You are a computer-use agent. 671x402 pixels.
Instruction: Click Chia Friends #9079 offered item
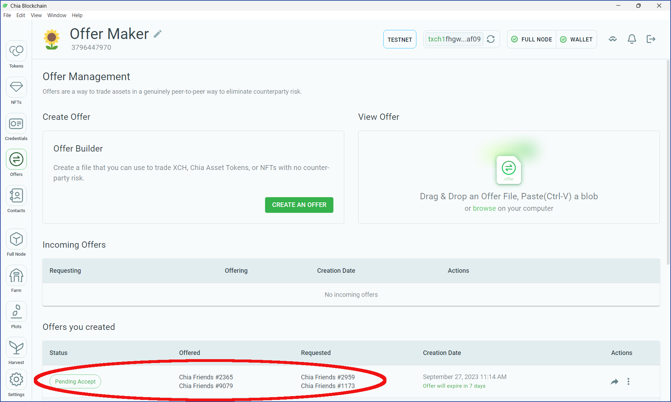(x=206, y=386)
